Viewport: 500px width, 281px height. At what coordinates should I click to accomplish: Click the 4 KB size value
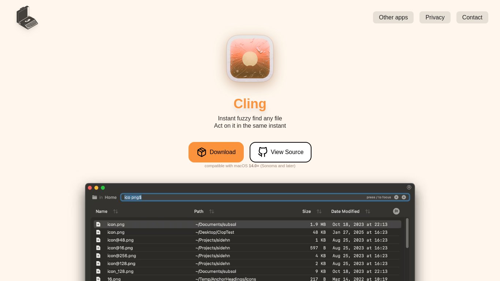pos(321,256)
